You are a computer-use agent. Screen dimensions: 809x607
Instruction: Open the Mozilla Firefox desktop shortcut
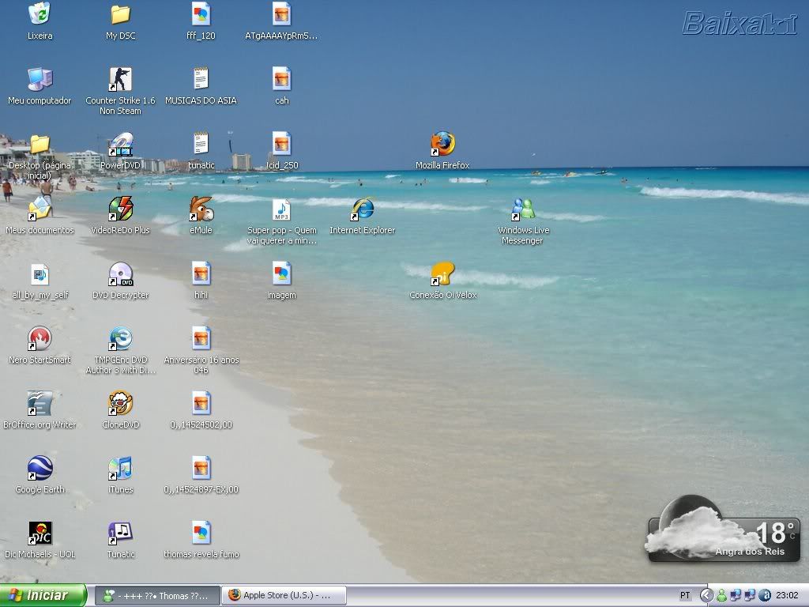click(x=442, y=145)
